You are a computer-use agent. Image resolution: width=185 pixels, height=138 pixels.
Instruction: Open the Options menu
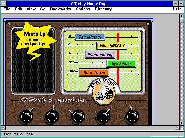(83, 9)
